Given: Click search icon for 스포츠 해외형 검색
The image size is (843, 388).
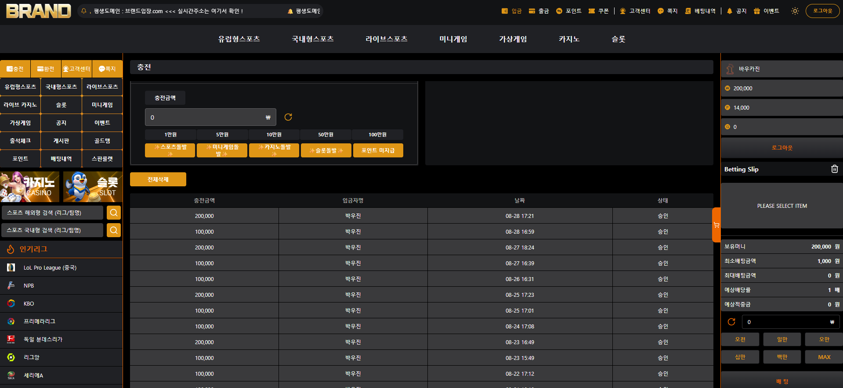Looking at the screenshot, I should click(114, 213).
